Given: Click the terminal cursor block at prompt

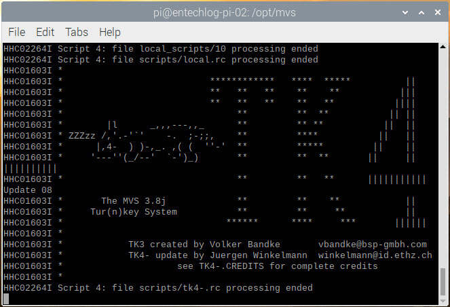Looking at the screenshot, I should pos(6,299).
